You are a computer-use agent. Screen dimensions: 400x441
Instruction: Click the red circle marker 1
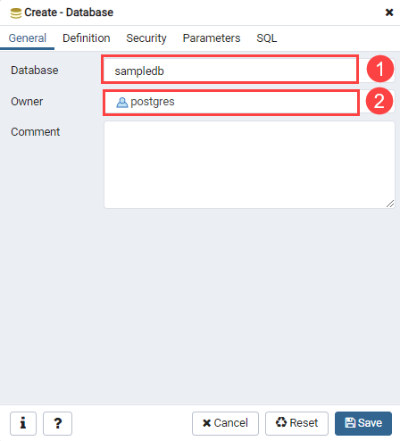pos(380,69)
